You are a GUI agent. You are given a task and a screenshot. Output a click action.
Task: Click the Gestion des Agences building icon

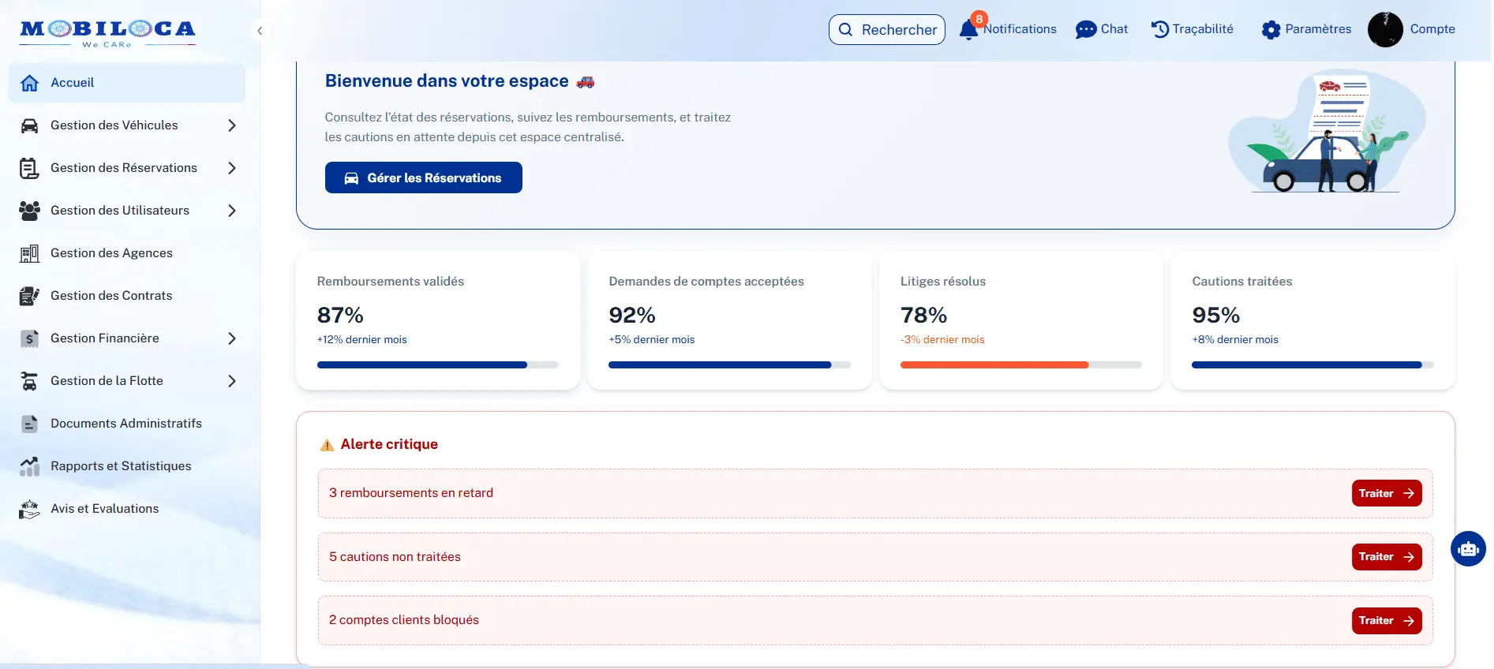(x=29, y=253)
